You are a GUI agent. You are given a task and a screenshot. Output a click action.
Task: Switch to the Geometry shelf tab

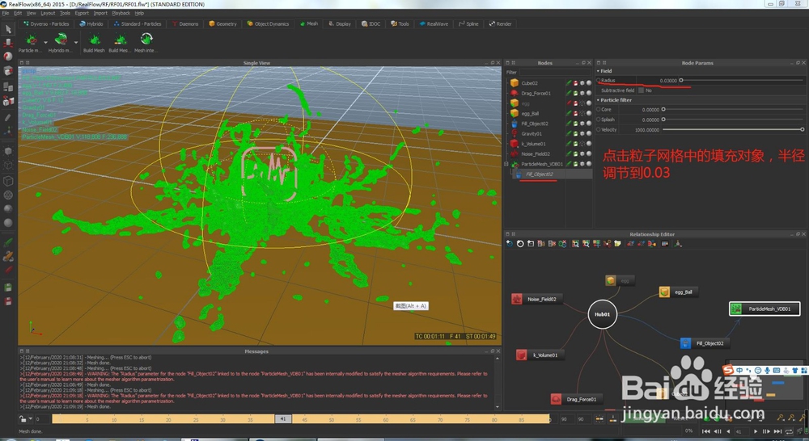click(x=223, y=23)
